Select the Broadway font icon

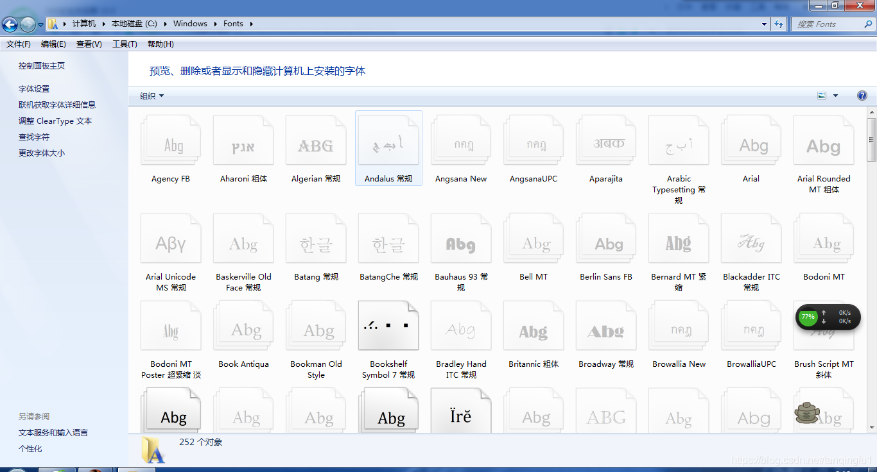(606, 326)
